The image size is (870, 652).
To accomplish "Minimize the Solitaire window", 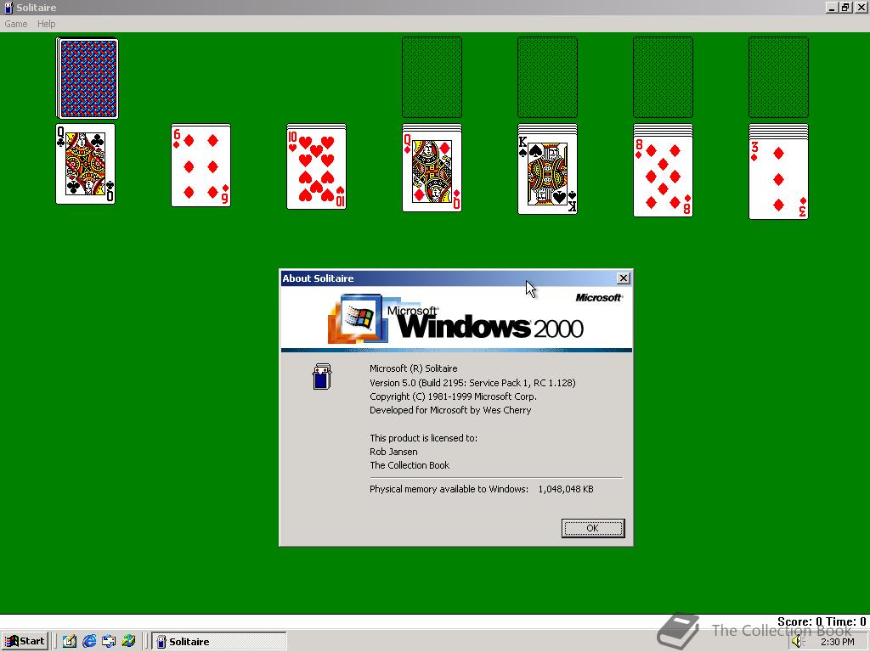I will (831, 7).
